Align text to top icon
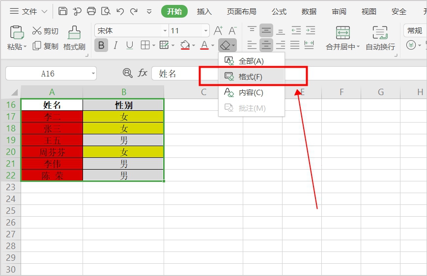 [x=252, y=30]
